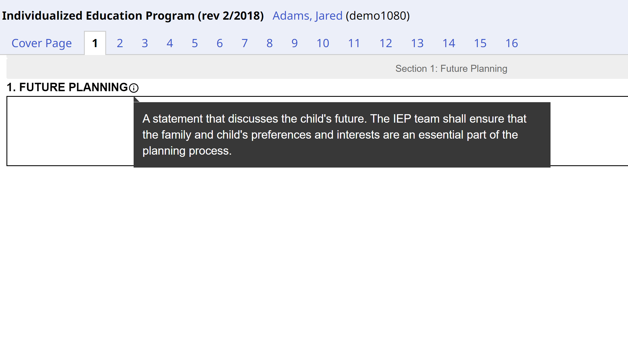Open tab 10

tap(323, 43)
